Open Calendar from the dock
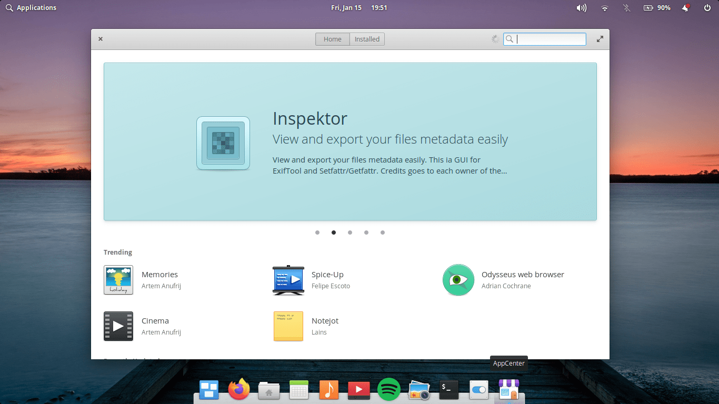Viewport: 719px width, 404px height. (x=299, y=390)
